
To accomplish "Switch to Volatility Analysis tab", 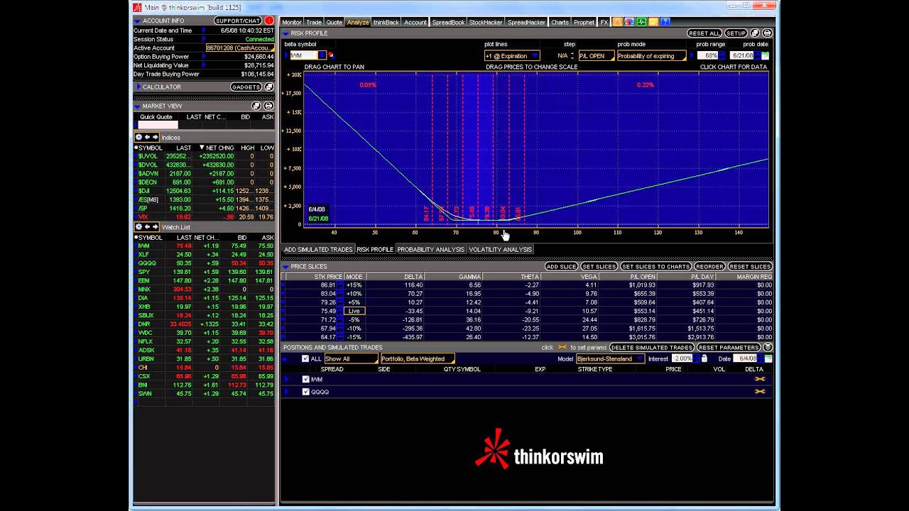I will 500,250.
